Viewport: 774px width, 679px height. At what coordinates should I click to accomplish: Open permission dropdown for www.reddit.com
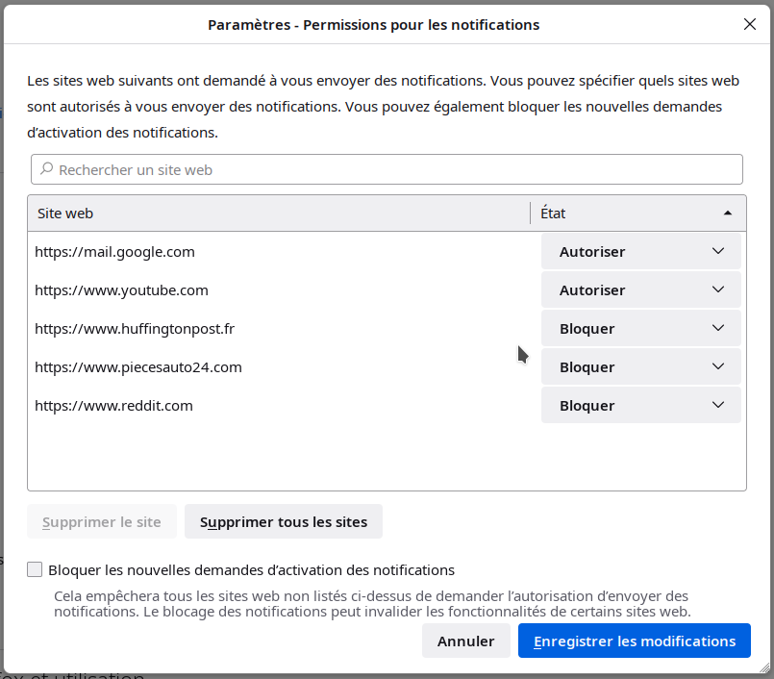point(640,406)
